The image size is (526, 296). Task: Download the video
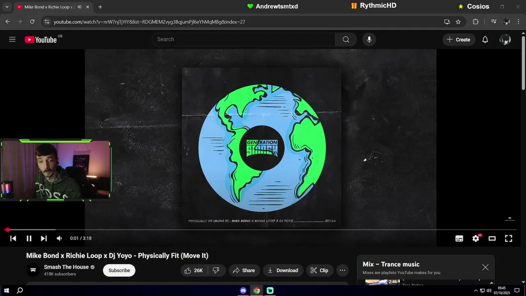[283, 271]
